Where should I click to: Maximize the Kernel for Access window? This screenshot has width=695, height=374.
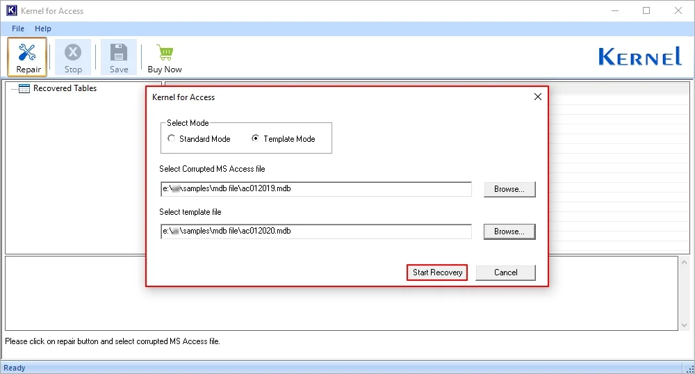click(646, 10)
